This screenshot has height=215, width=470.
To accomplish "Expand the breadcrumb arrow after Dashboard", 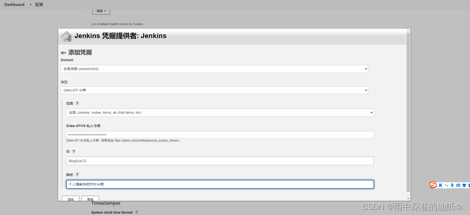I will click(30, 4).
